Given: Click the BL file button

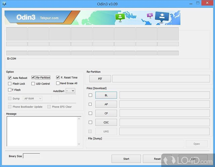Looking at the screenshot, I should coord(106,95).
